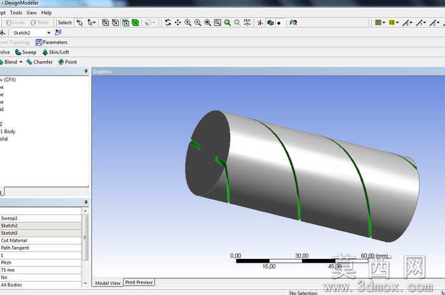Open the Sketch2 sketch selector dropdown
The image size is (445, 295).
(x=48, y=33)
